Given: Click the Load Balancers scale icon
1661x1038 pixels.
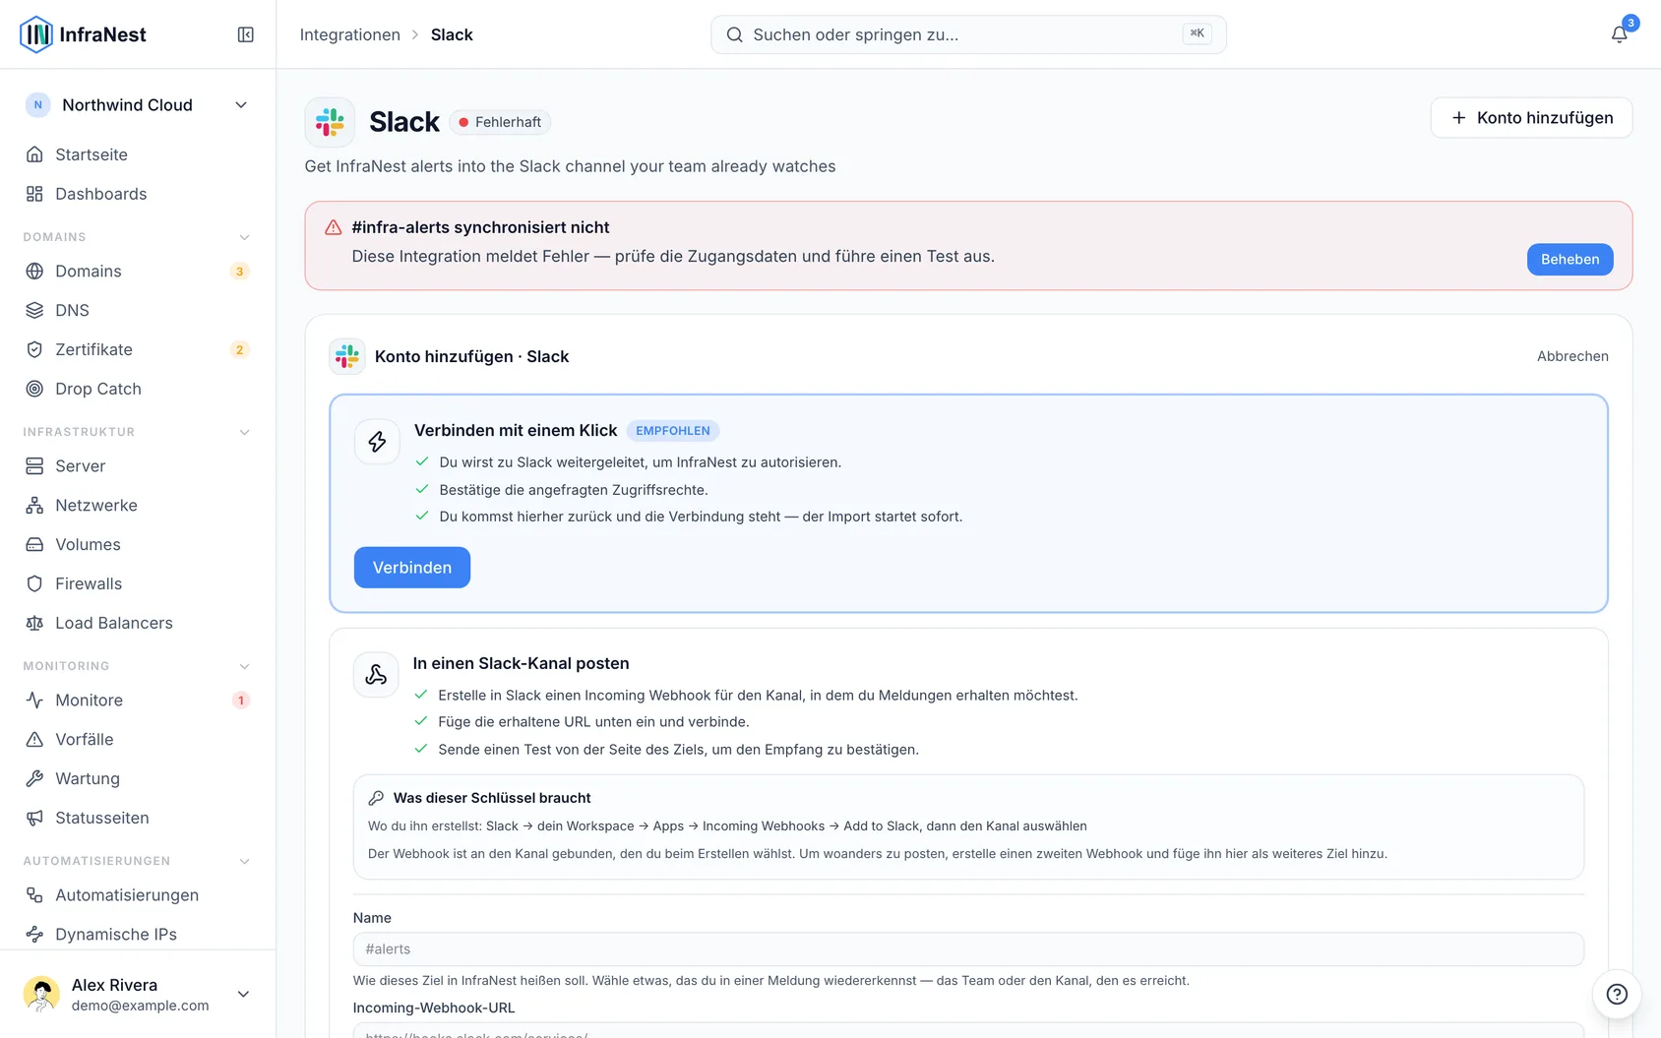Looking at the screenshot, I should [x=34, y=623].
